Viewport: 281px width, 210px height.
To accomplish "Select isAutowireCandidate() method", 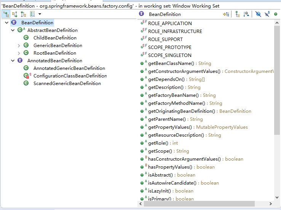I will tap(183, 183).
